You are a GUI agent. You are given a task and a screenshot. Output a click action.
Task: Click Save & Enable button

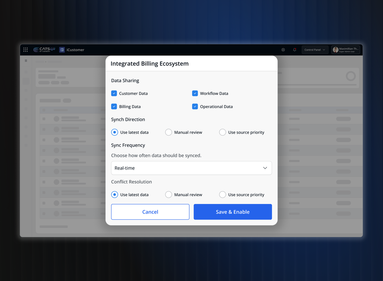pos(233,212)
